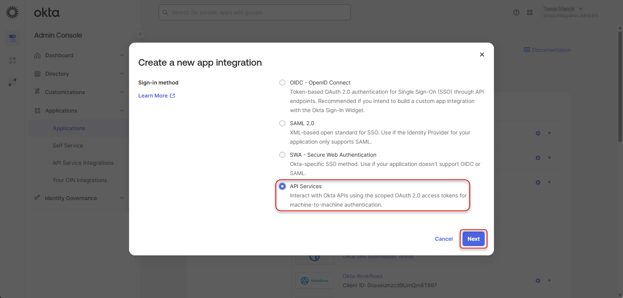Image resolution: width=623 pixels, height=298 pixels.
Task: Click the Next button
Action: [473, 239]
